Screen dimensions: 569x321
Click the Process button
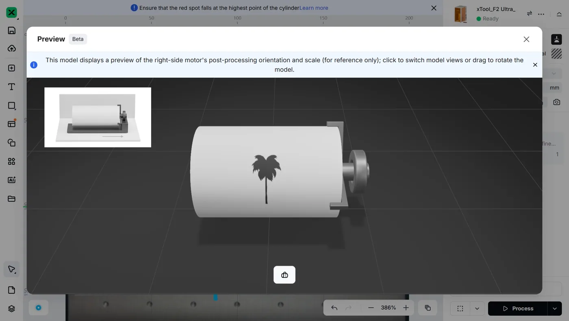(518, 308)
